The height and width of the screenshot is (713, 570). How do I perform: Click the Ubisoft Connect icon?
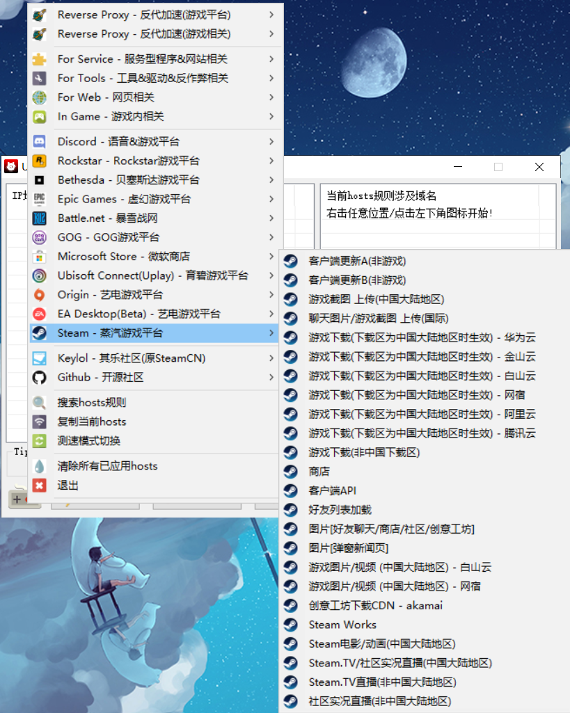(40, 275)
